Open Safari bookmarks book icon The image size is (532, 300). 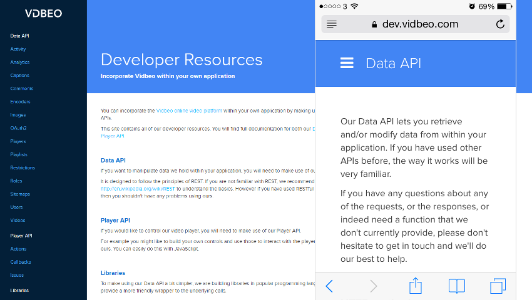457,286
